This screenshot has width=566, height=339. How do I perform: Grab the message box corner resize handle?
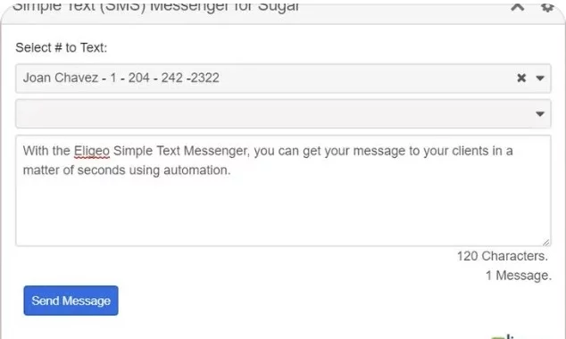pyautogui.click(x=546, y=242)
